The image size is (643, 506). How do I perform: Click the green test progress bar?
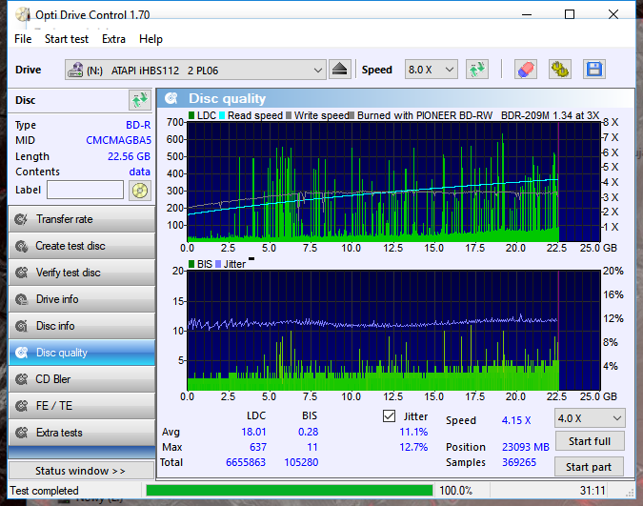coord(289,491)
